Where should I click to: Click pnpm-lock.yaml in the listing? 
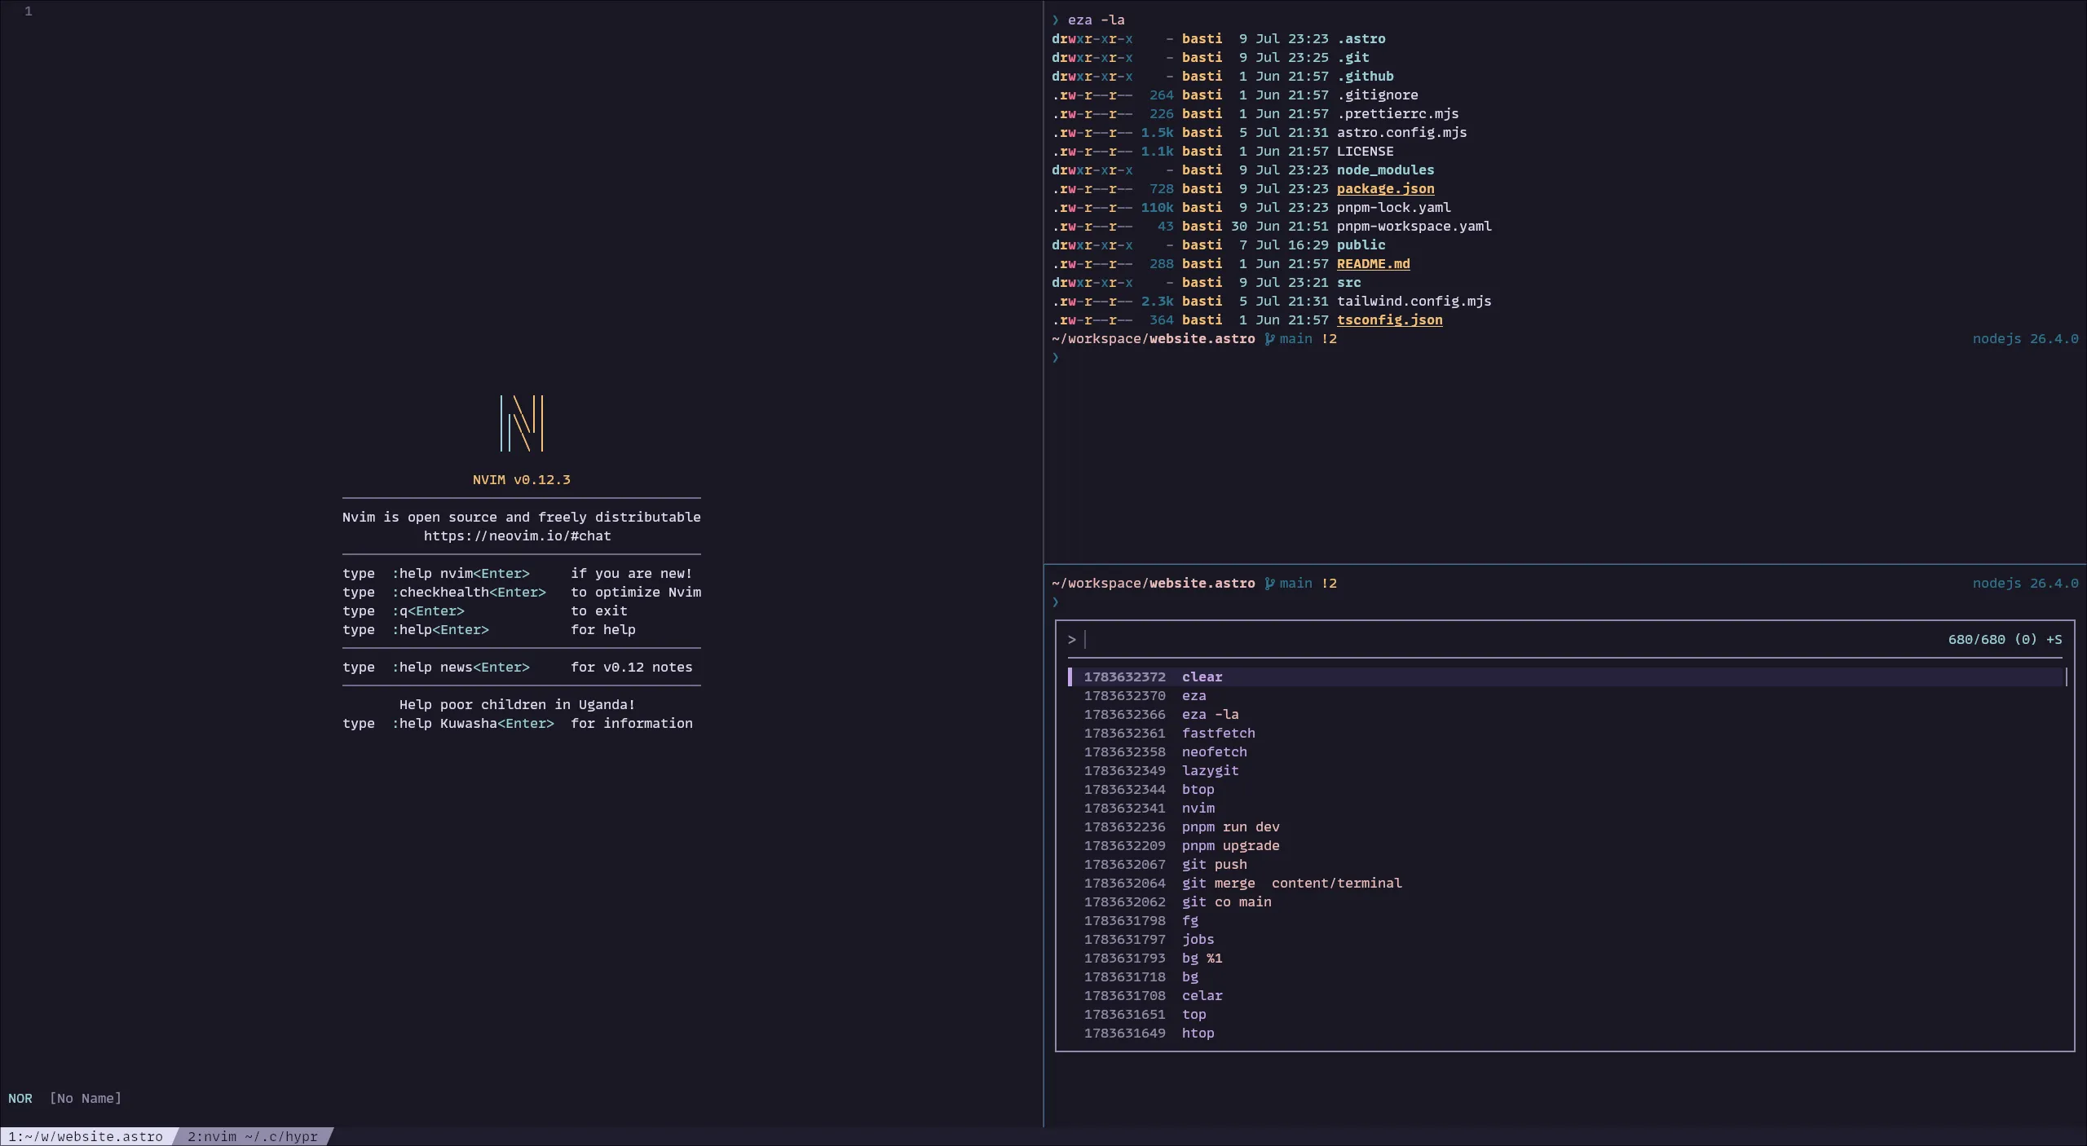pyautogui.click(x=1393, y=208)
